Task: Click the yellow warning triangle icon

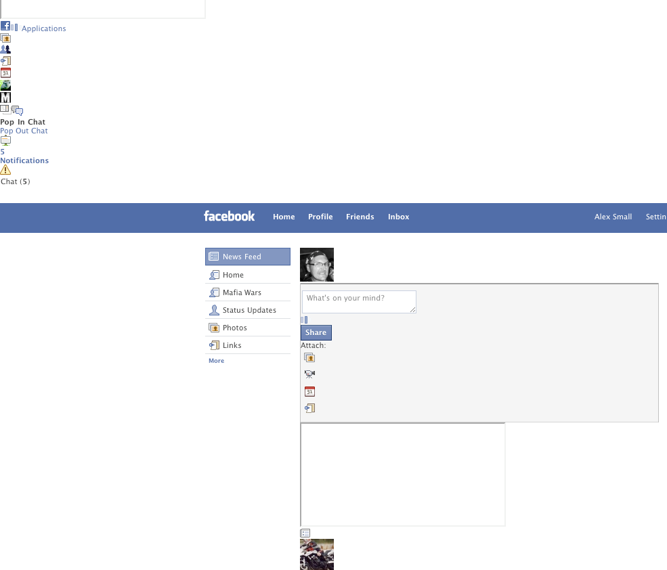Action: pyautogui.click(x=5, y=170)
